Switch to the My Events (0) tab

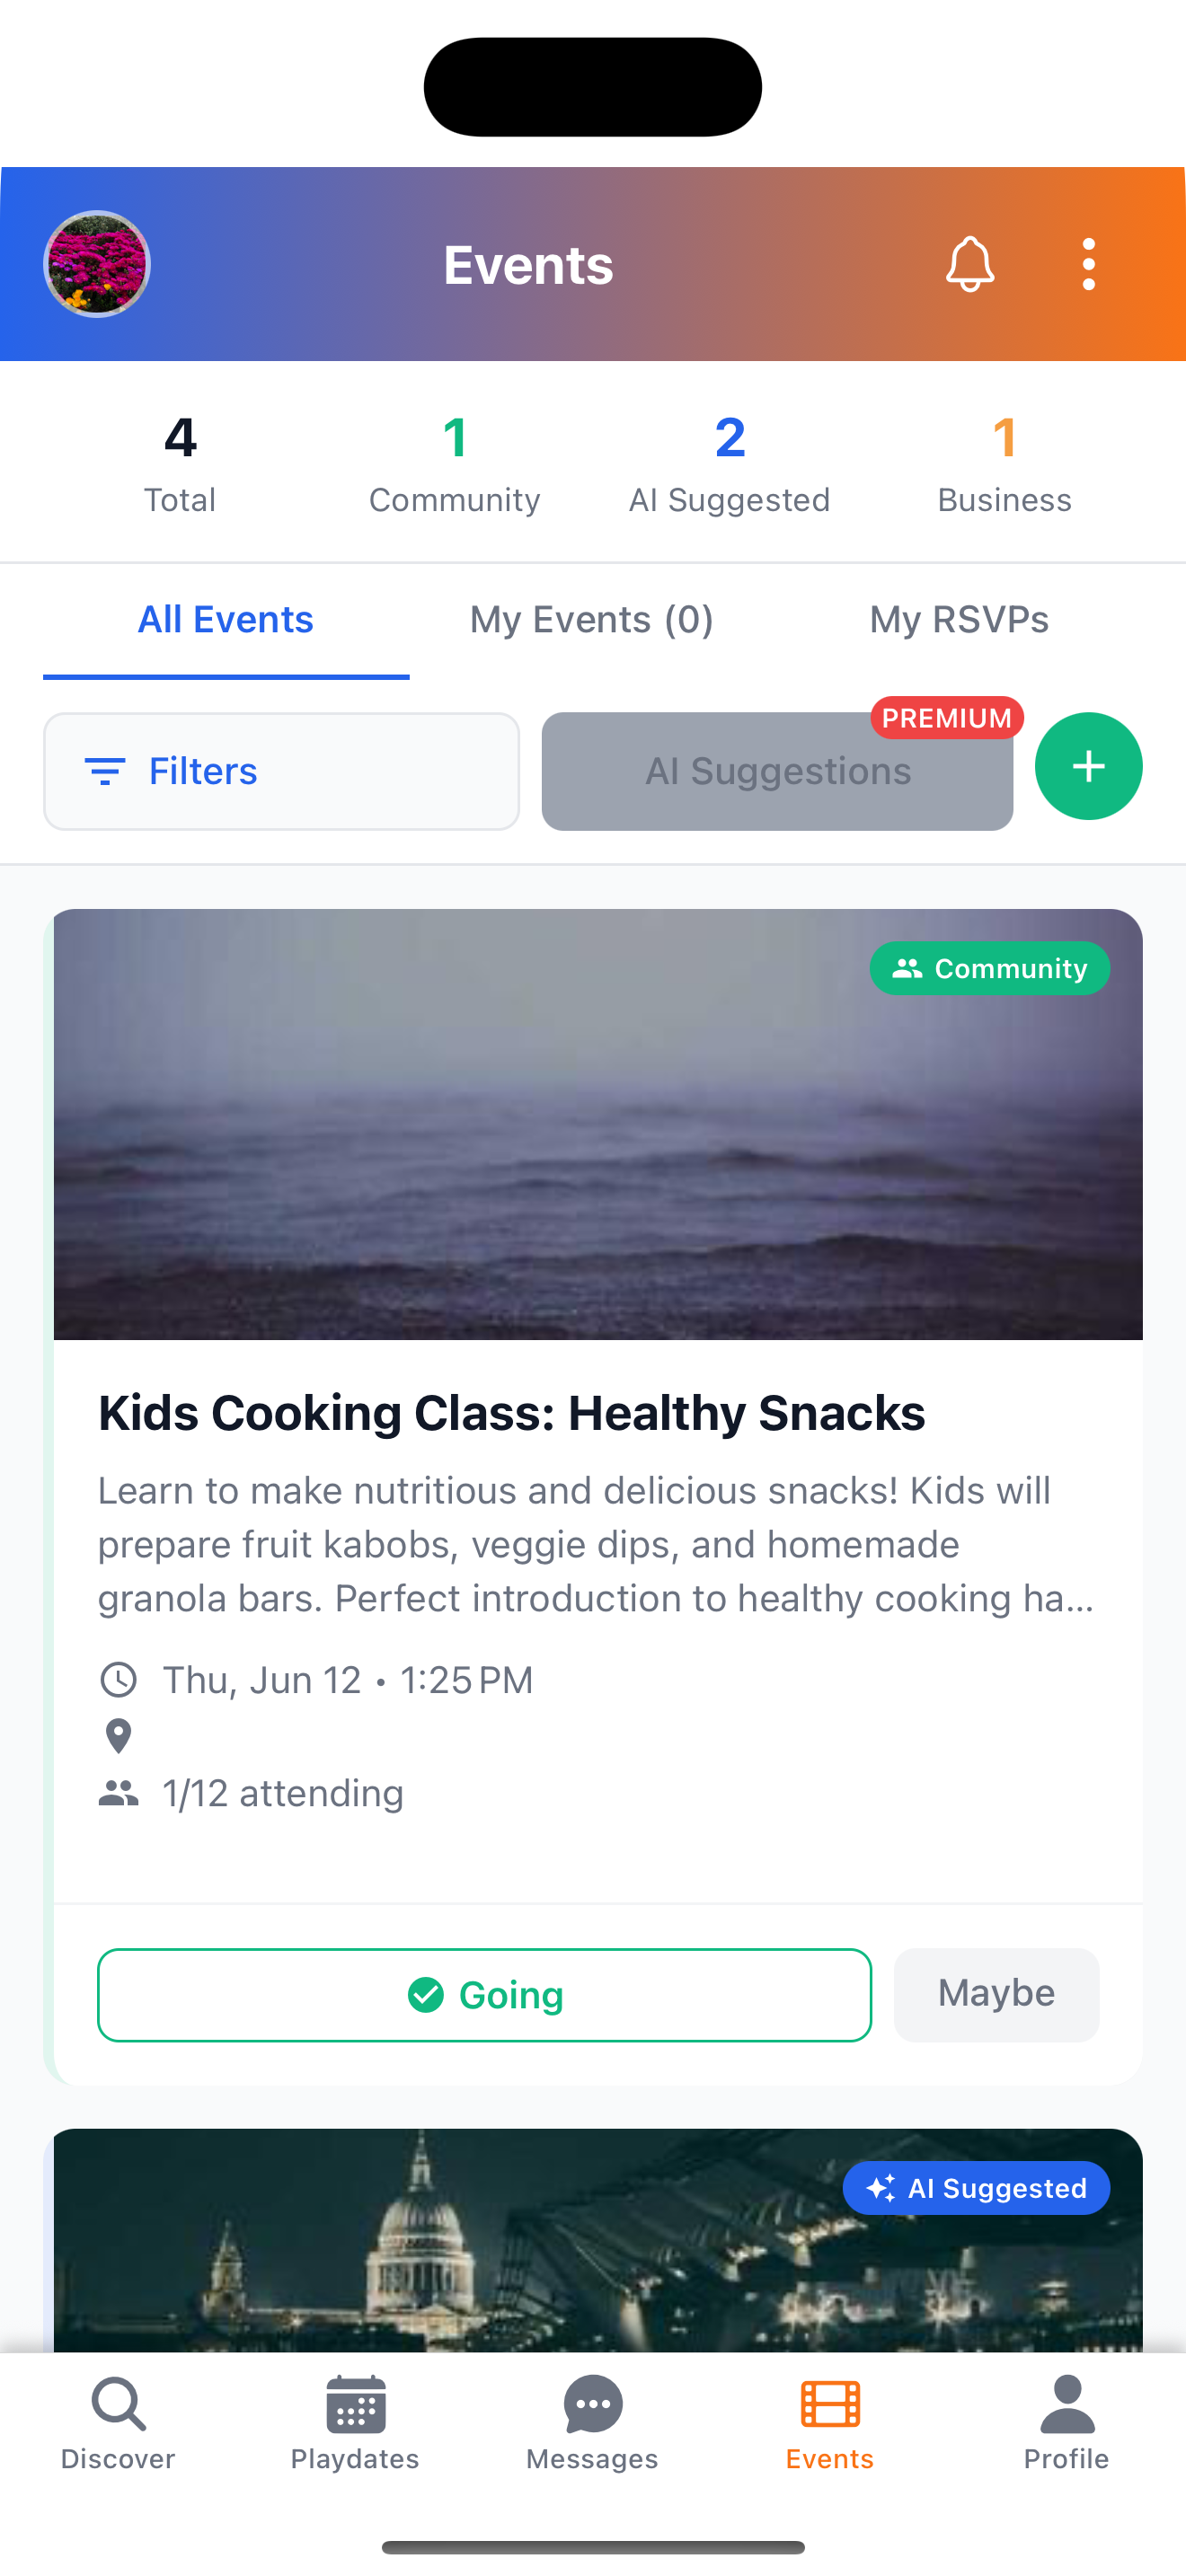pyautogui.click(x=591, y=620)
